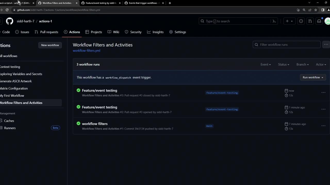This screenshot has width=330, height=185.
Task: Select My First Workflow in sidebar
Action: (12, 95)
